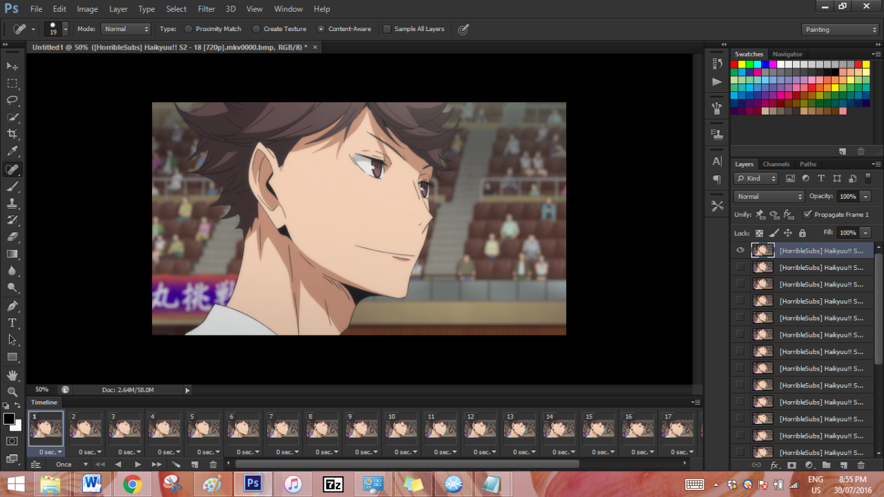
Task: Open the Character panel icon
Action: click(x=717, y=162)
